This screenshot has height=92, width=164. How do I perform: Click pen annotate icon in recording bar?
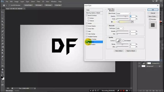tap(118, 91)
